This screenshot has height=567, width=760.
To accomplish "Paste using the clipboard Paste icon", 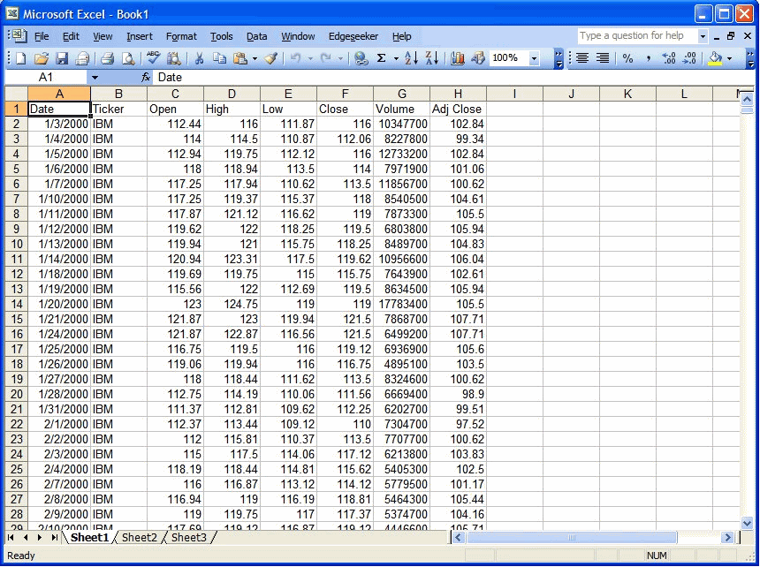I will (240, 58).
